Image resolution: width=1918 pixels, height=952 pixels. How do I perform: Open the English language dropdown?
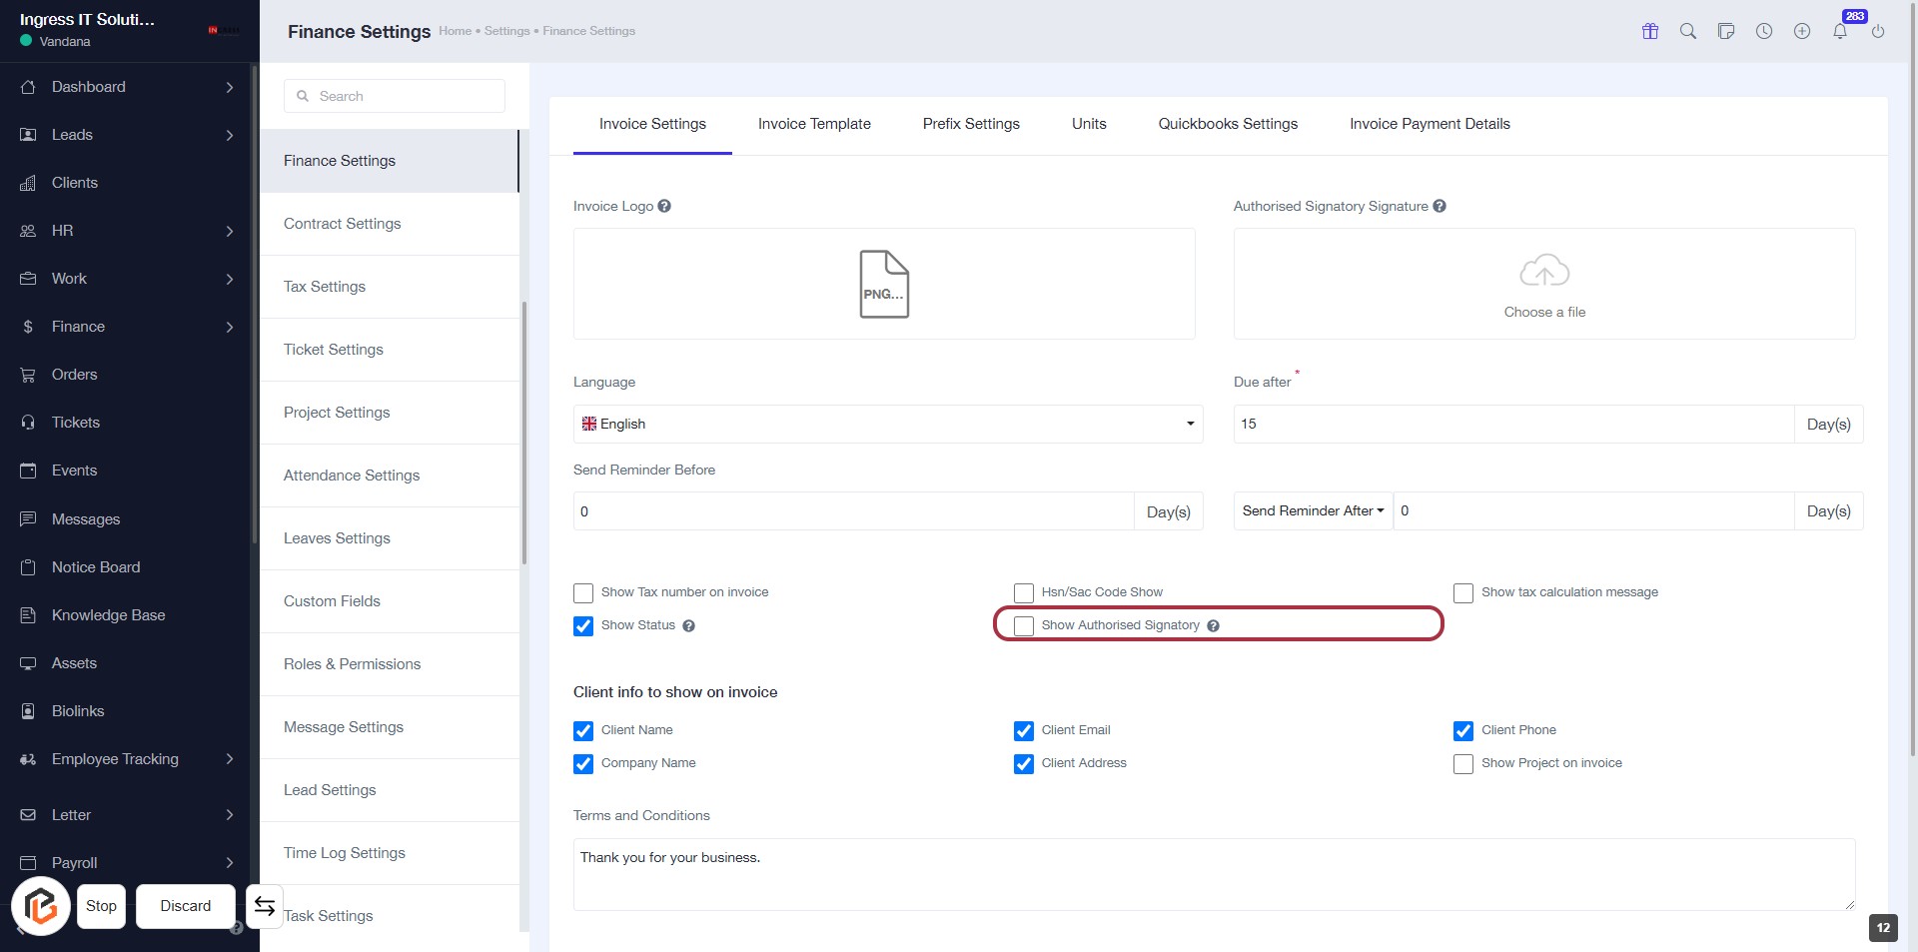coord(887,424)
